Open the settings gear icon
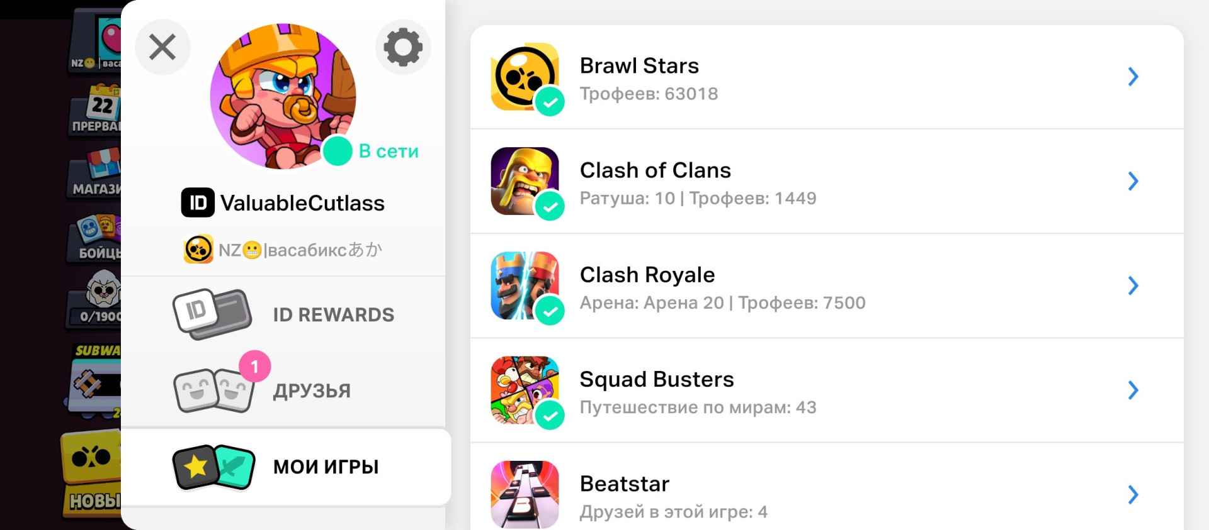The height and width of the screenshot is (530, 1209). (403, 47)
